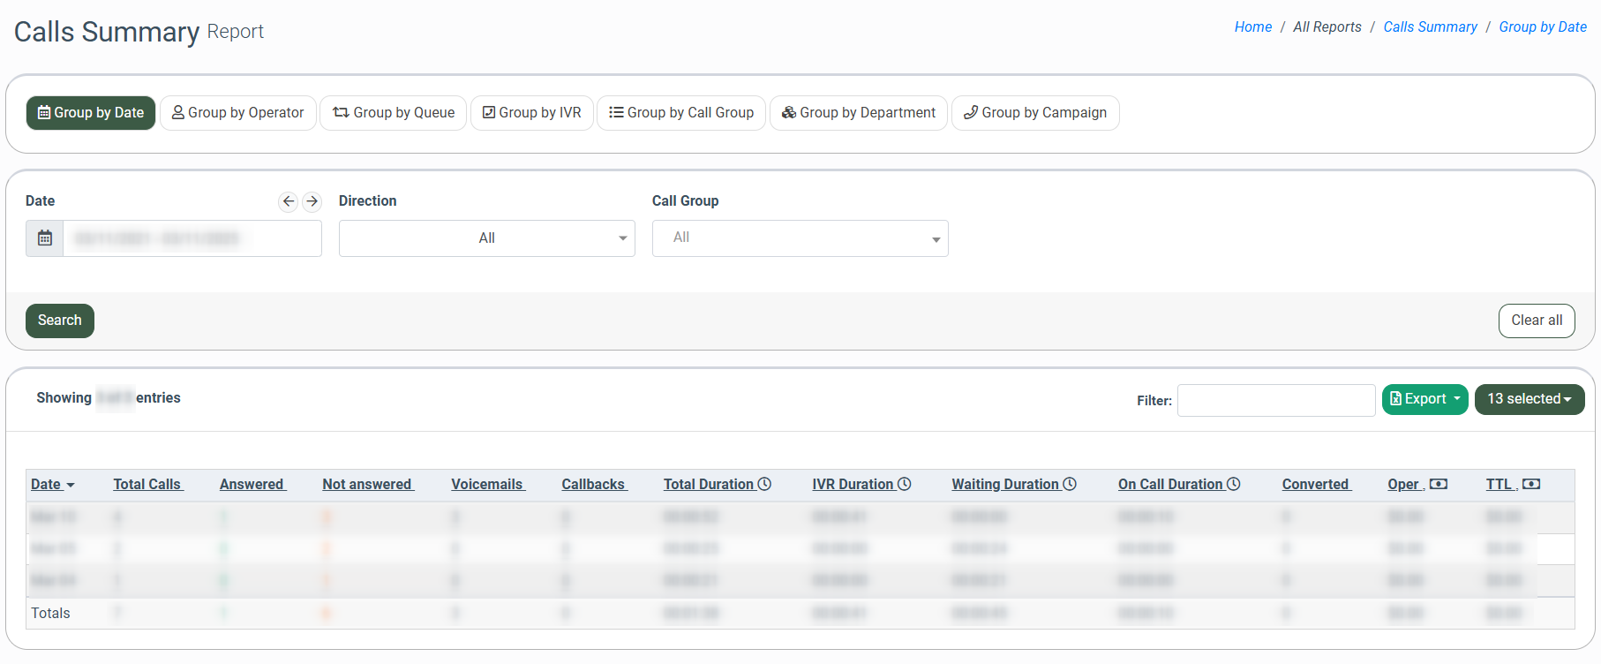
Task: Click the money icon next to TTL
Action: tap(1531, 484)
